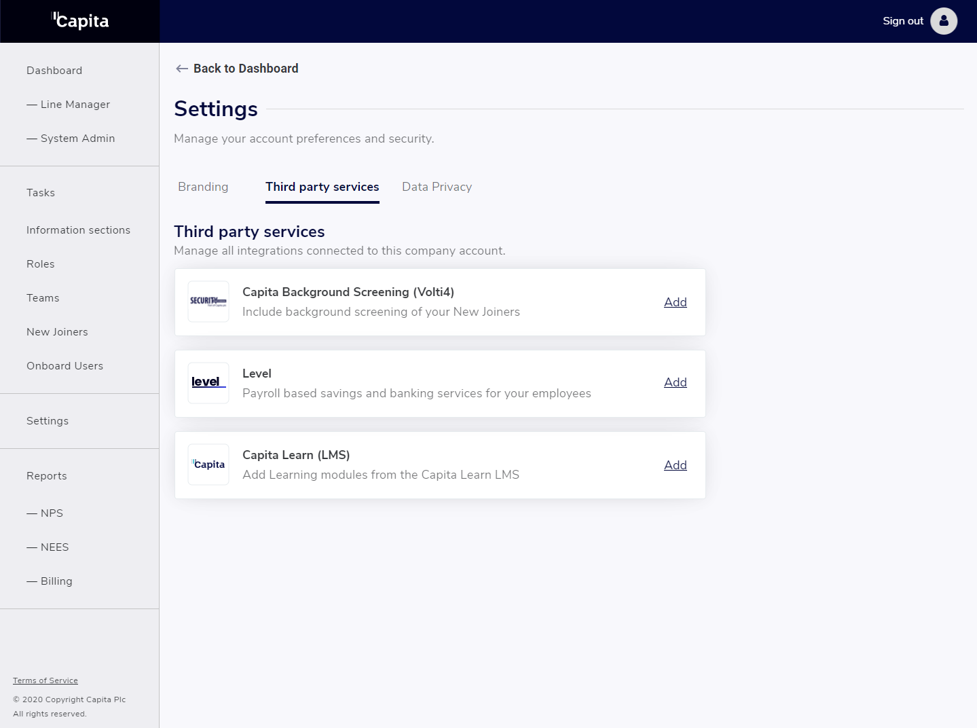Select the Third party services tab
The width and height of the screenshot is (977, 728).
pos(322,187)
